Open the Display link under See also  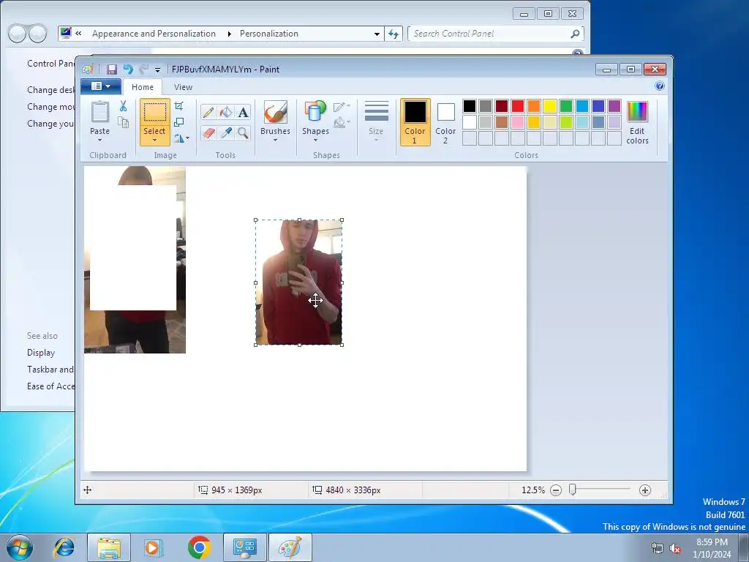[x=41, y=353]
